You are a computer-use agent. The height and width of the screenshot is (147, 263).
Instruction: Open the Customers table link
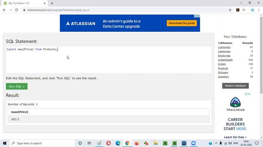224,47
